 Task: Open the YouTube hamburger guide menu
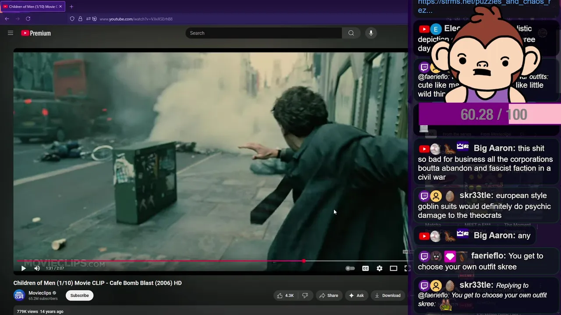[11, 33]
